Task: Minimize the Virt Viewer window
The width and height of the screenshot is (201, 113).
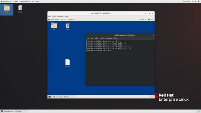Action: [146, 13]
